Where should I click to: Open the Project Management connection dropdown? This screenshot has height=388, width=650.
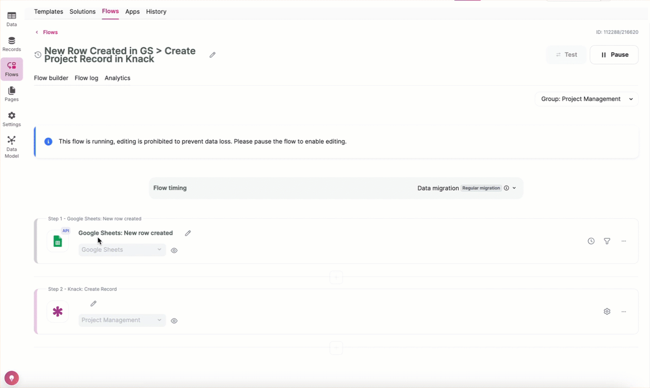122,320
